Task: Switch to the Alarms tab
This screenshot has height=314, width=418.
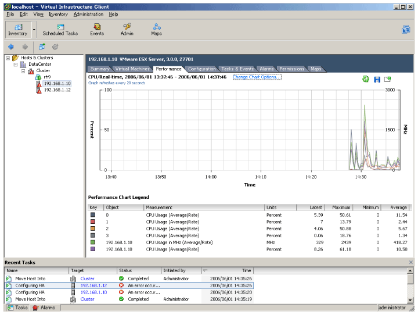Action: pyautogui.click(x=266, y=69)
